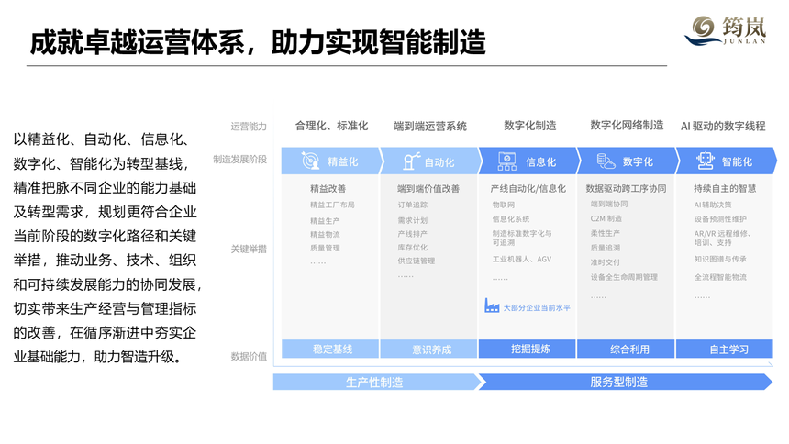Select the AI辅助决策 item
The image size is (789, 444).
point(713,205)
